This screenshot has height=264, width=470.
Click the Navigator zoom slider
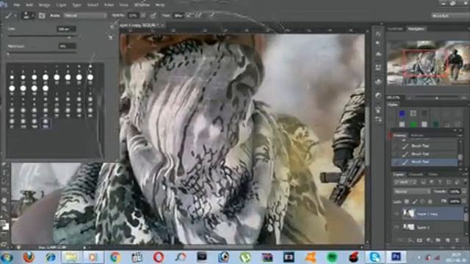click(436, 98)
